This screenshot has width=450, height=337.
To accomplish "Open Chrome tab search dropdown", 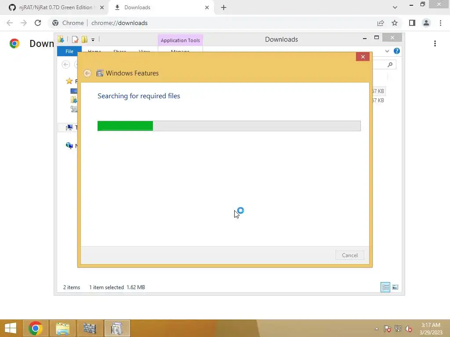I will point(395,7).
